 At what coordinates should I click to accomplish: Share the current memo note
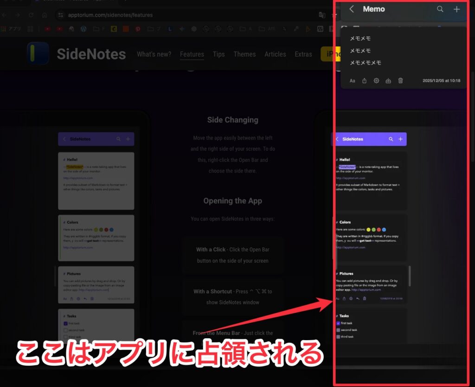[365, 81]
